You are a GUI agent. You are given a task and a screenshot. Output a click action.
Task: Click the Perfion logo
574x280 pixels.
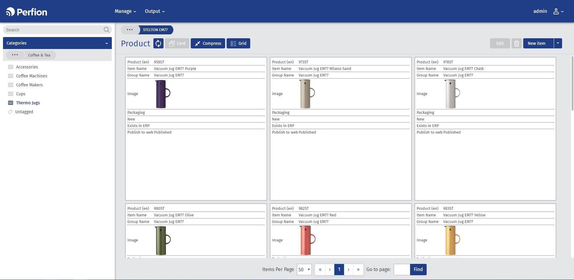click(x=27, y=12)
